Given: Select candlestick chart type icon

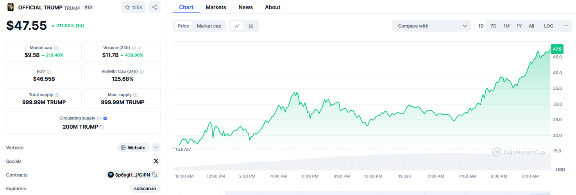Looking at the screenshot, I should point(251,26).
